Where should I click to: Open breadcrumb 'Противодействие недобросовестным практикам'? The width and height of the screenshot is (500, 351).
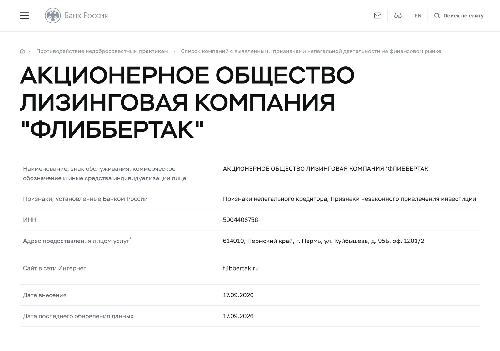click(x=102, y=51)
